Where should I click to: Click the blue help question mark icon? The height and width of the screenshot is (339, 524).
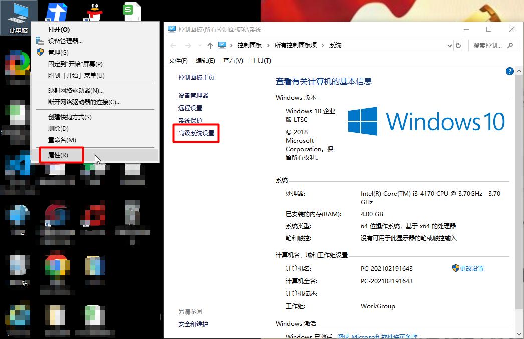[509, 71]
